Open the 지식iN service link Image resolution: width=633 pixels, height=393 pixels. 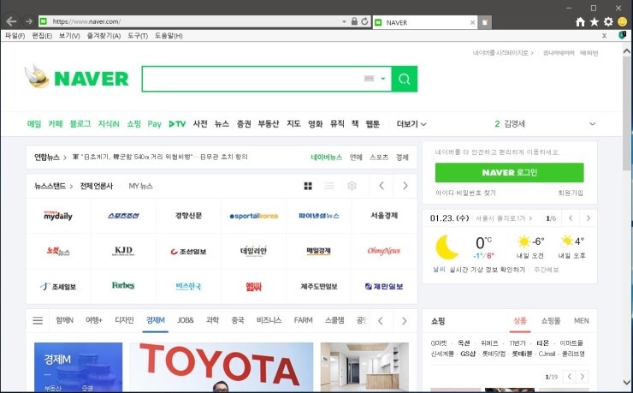click(x=108, y=123)
